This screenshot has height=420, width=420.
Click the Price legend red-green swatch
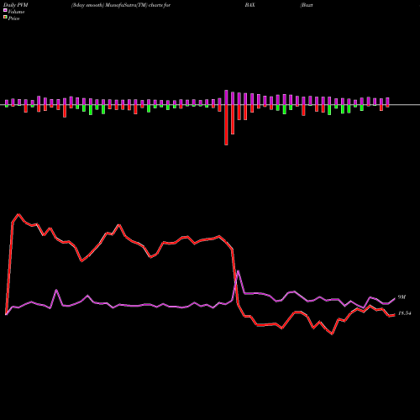(5, 18)
